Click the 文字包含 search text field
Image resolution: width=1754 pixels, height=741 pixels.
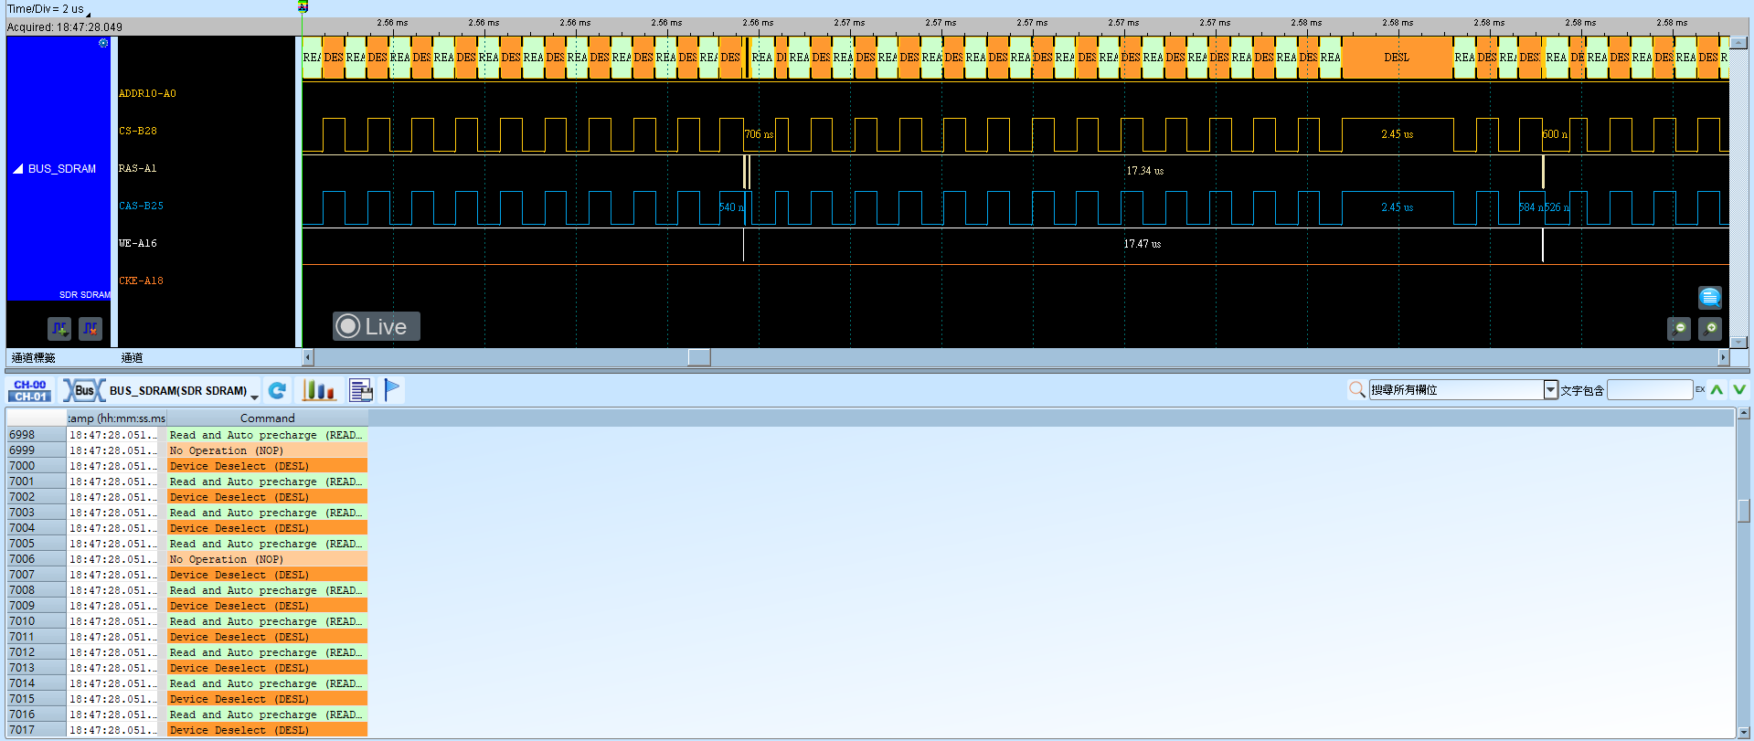tap(1650, 390)
